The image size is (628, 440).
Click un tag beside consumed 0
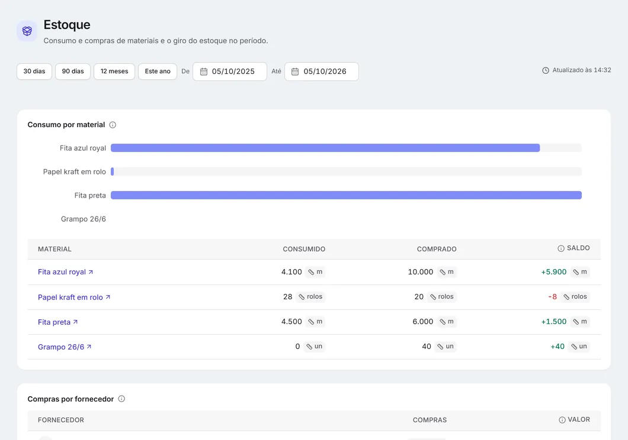315,346
